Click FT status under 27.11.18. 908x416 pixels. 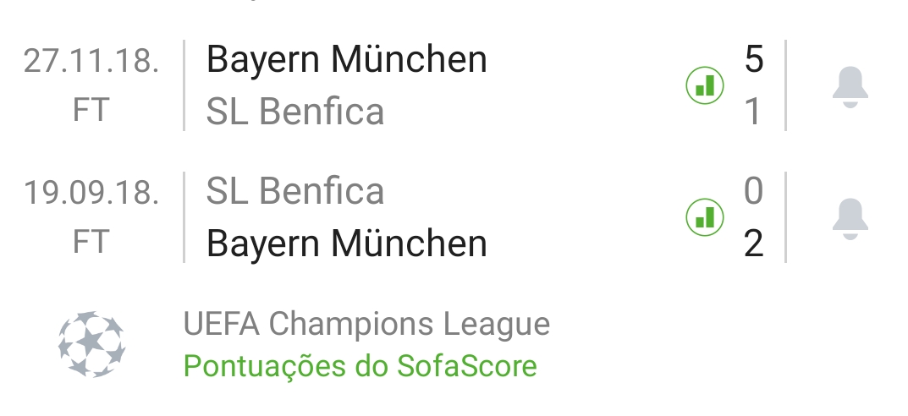(x=91, y=110)
